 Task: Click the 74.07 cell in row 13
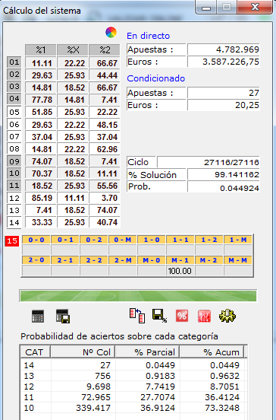(x=105, y=210)
